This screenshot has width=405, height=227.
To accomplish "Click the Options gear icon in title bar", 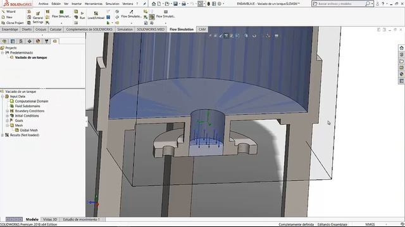I will point(220,4).
